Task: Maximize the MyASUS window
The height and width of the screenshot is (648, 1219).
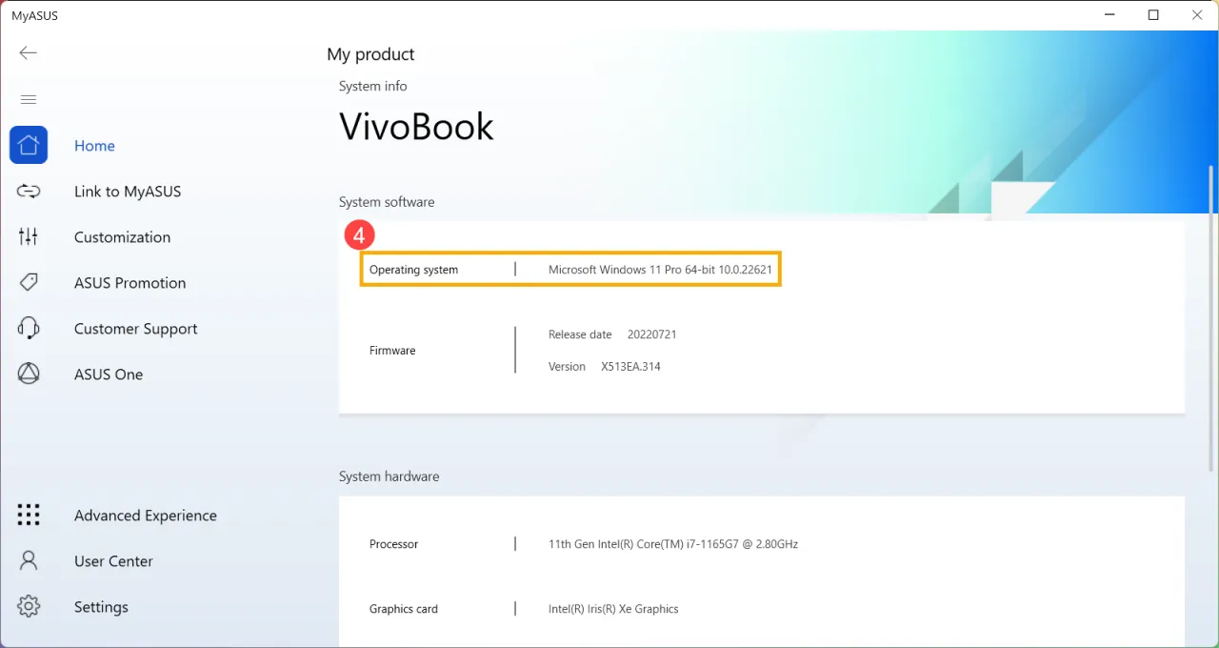Action: click(1153, 15)
